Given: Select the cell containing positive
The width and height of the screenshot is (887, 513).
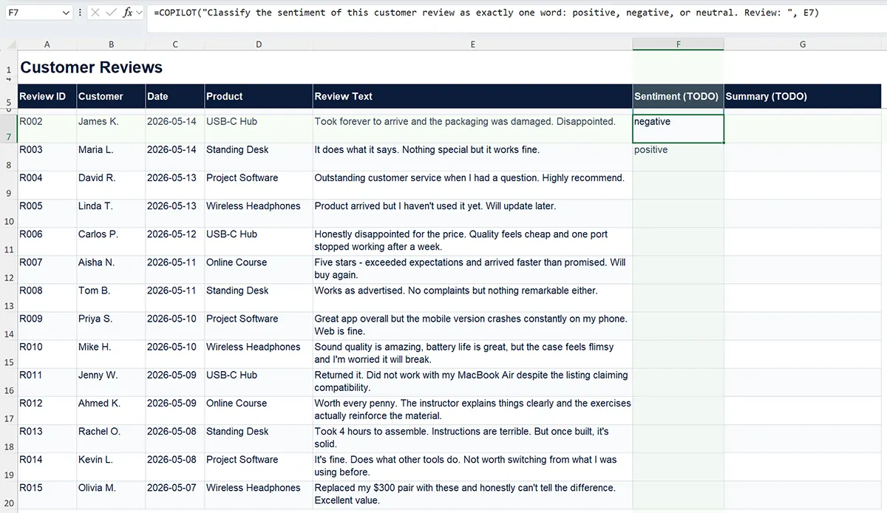Looking at the screenshot, I should point(679,157).
